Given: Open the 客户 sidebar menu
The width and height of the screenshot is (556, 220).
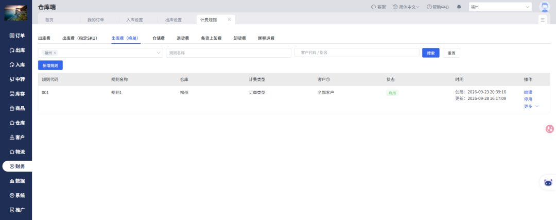Looking at the screenshot, I should click(17, 138).
